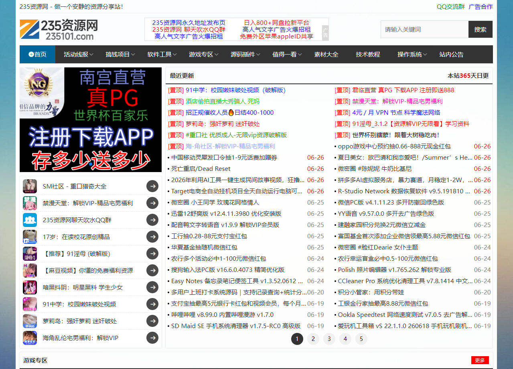Open the arrow button for 235资源网聊天吹水QQ群
The width and height of the screenshot is (513, 369).
click(152, 220)
